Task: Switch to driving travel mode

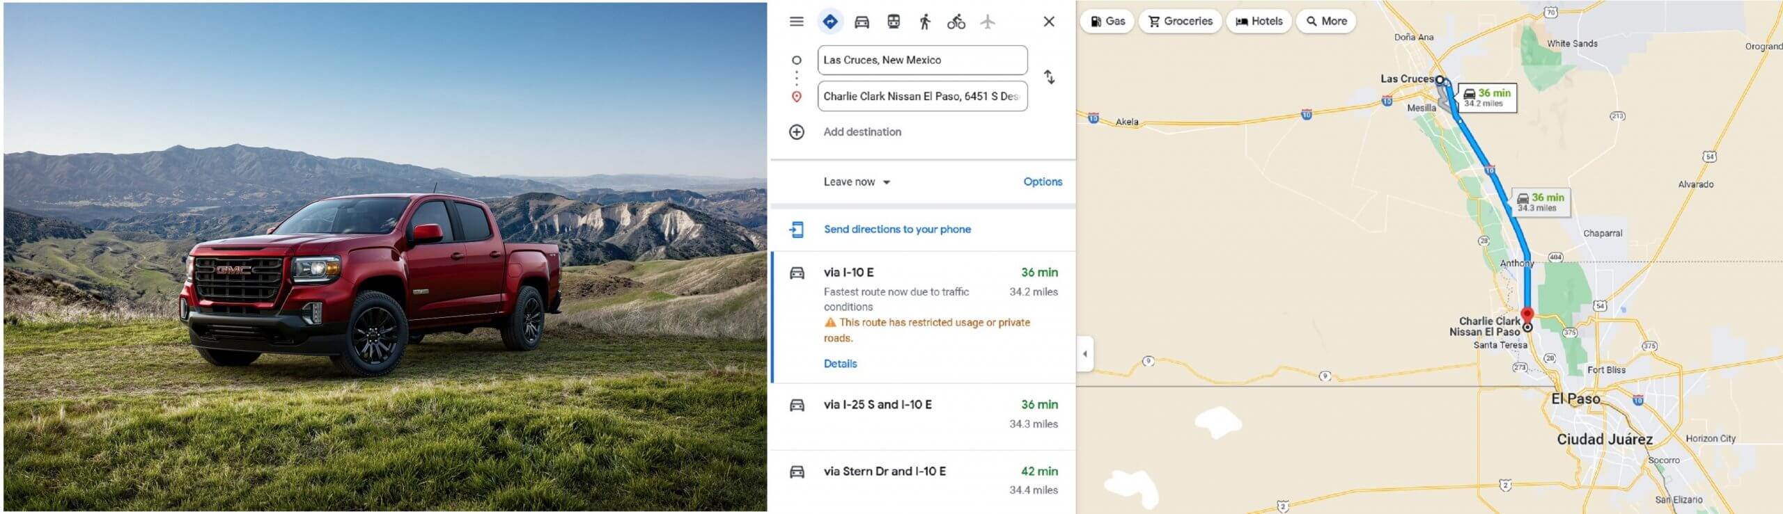Action: [x=862, y=22]
